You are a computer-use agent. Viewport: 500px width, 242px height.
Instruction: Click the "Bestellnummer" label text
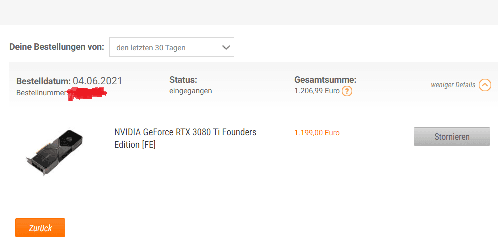pos(40,93)
